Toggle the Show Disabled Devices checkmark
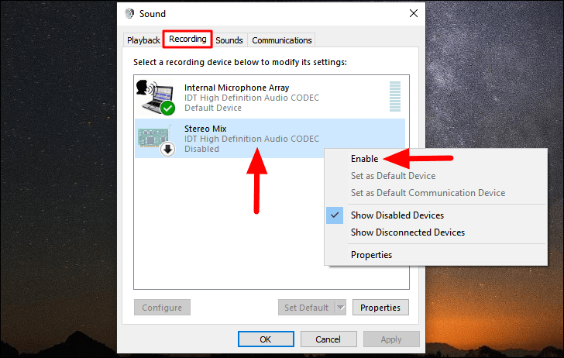 pos(335,215)
